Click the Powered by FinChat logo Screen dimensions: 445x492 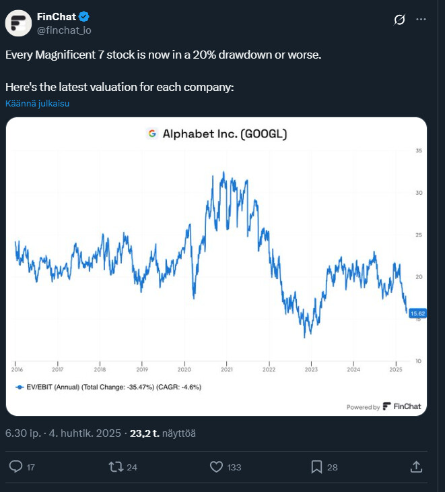click(384, 406)
